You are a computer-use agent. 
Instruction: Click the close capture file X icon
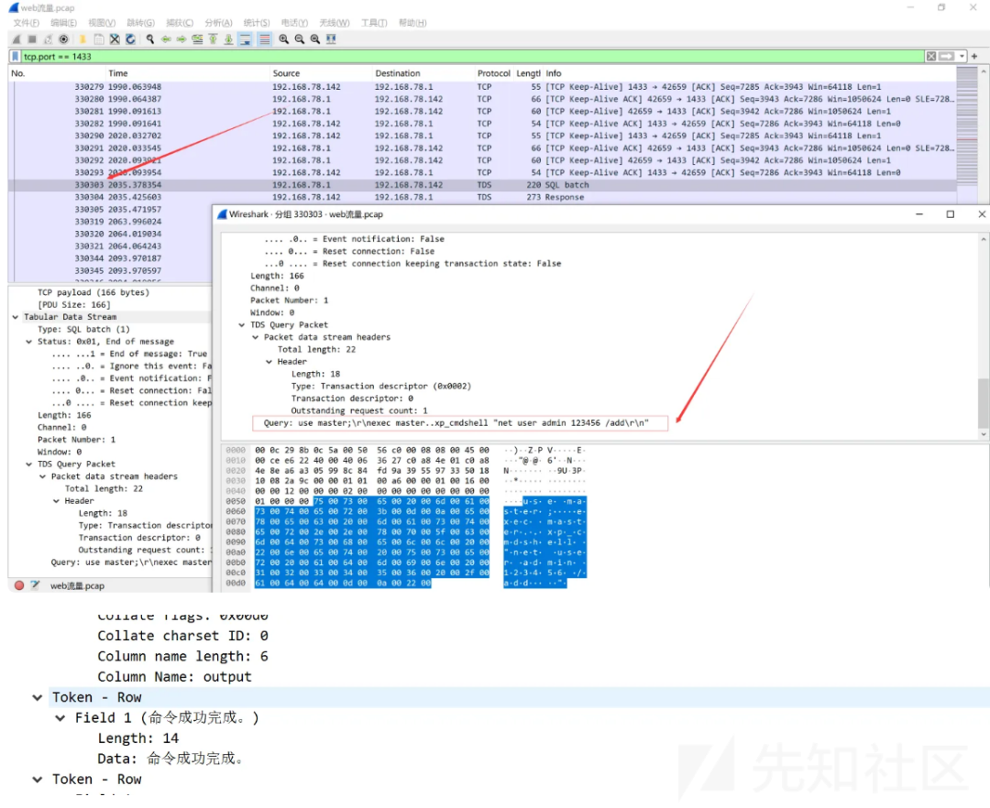tap(115, 39)
